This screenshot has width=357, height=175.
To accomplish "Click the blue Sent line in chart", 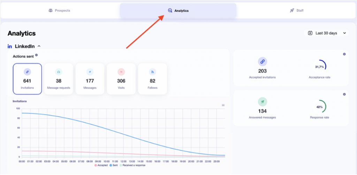I will (123, 134).
